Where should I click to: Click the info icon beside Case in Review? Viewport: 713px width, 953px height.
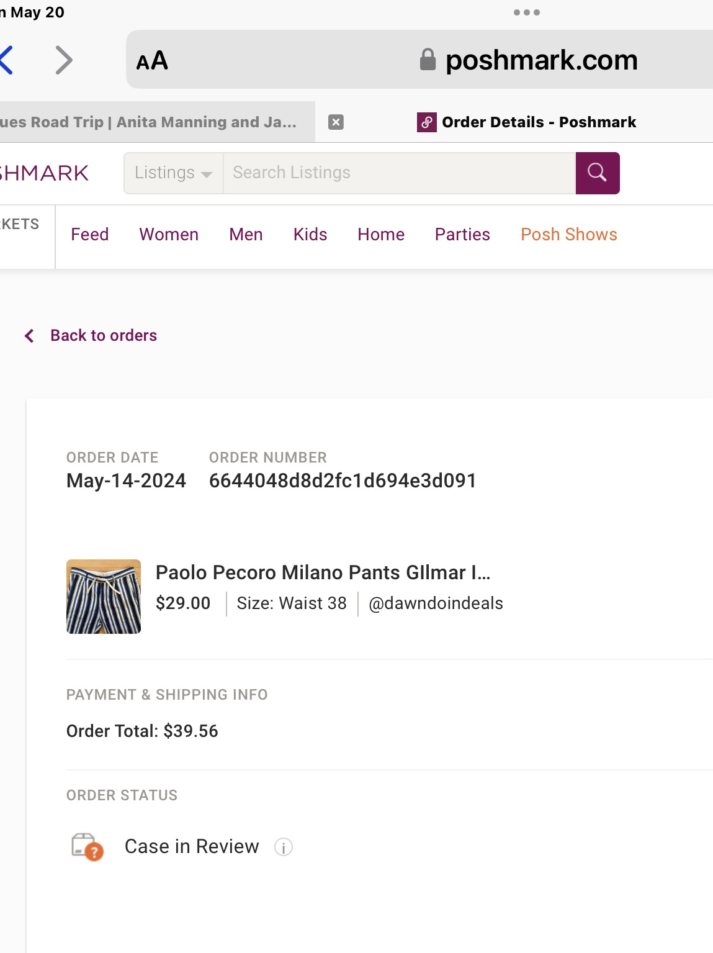[x=283, y=846]
